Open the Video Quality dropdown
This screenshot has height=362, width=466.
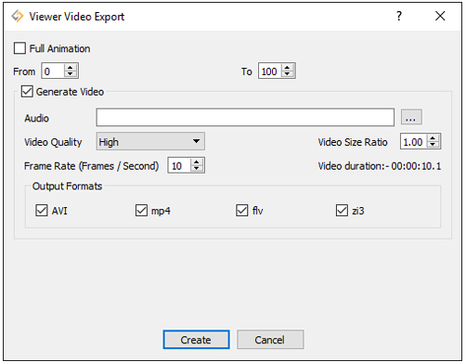click(150, 141)
